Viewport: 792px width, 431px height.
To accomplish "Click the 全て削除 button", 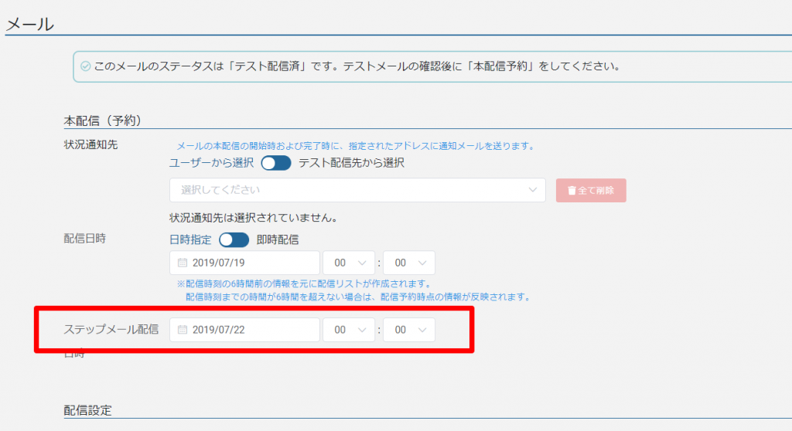I will 591,190.
